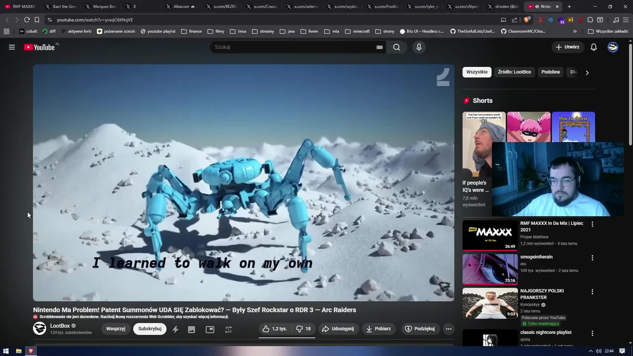Open the Windows Start button
The width and height of the screenshot is (633, 356).
6,351
